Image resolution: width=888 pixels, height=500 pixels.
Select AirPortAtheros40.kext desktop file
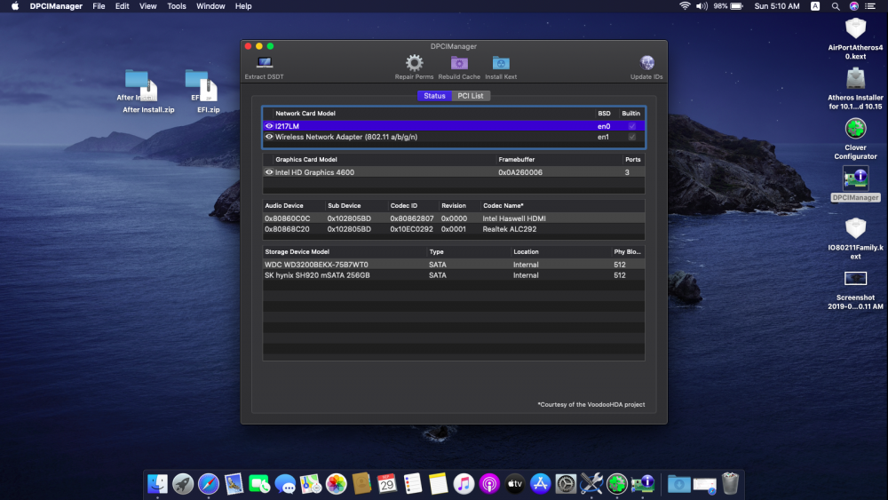tap(855, 38)
